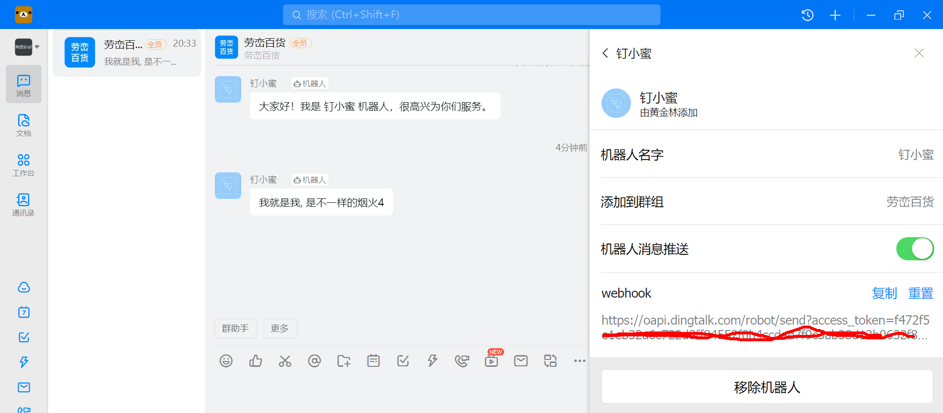
Task: Click the search input field at top
Action: tap(471, 15)
